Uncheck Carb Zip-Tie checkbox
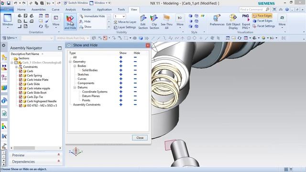This screenshot has height=172, width=306. tap(21, 97)
